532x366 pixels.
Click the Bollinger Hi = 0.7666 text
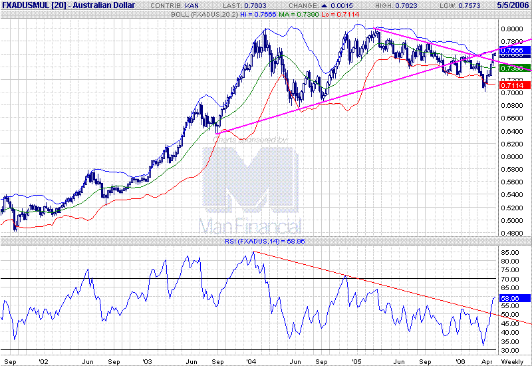click(x=259, y=14)
